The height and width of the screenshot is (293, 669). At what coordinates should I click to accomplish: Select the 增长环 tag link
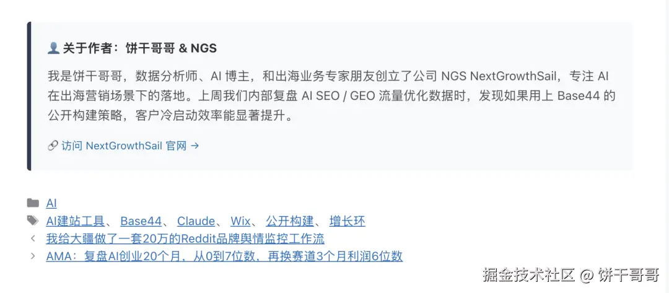point(348,221)
